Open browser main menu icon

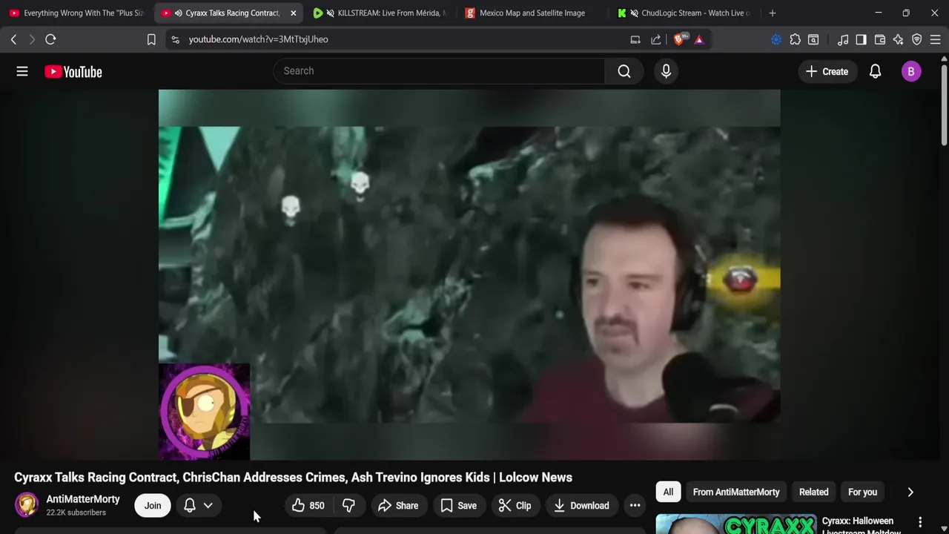tap(935, 39)
